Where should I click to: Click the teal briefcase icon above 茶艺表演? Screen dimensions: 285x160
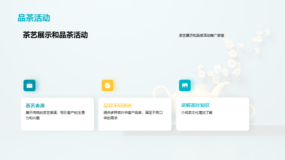pos(29,85)
